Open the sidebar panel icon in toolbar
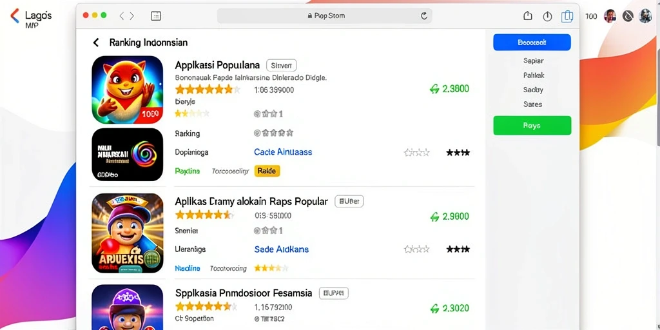The width and height of the screenshot is (660, 330). (156, 16)
